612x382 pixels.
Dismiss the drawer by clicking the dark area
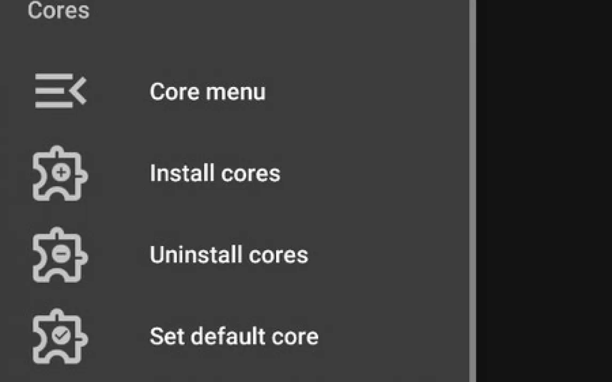[544, 191]
